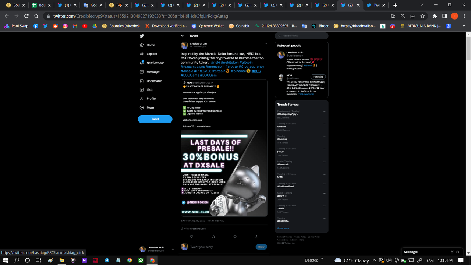Show more trends in Trends for you
The image size is (471, 265).
coord(283,228)
